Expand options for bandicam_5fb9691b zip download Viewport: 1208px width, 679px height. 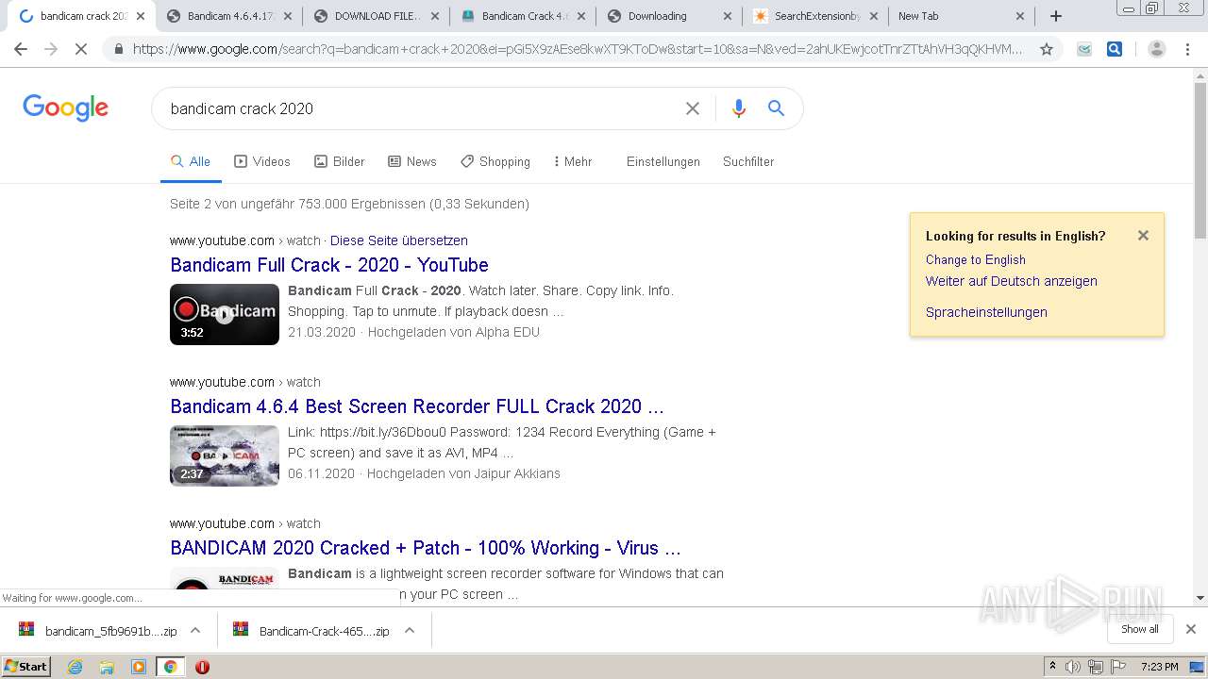point(195,630)
